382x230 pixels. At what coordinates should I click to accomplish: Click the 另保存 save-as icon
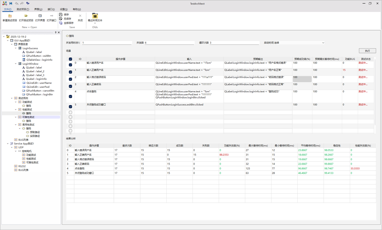coord(61,19)
